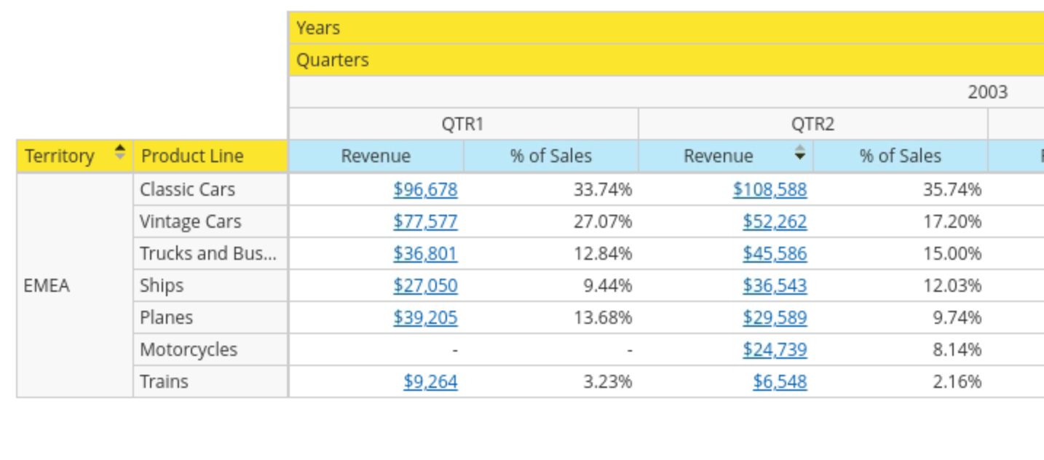Open the $9,264 Trains revenue link
1044x460 pixels.
[430, 382]
